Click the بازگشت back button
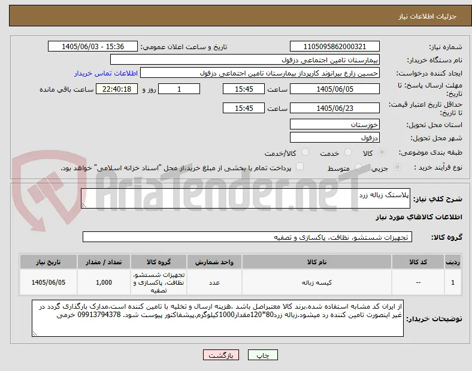Viewport: 472px width, 371px height. tap(221, 355)
